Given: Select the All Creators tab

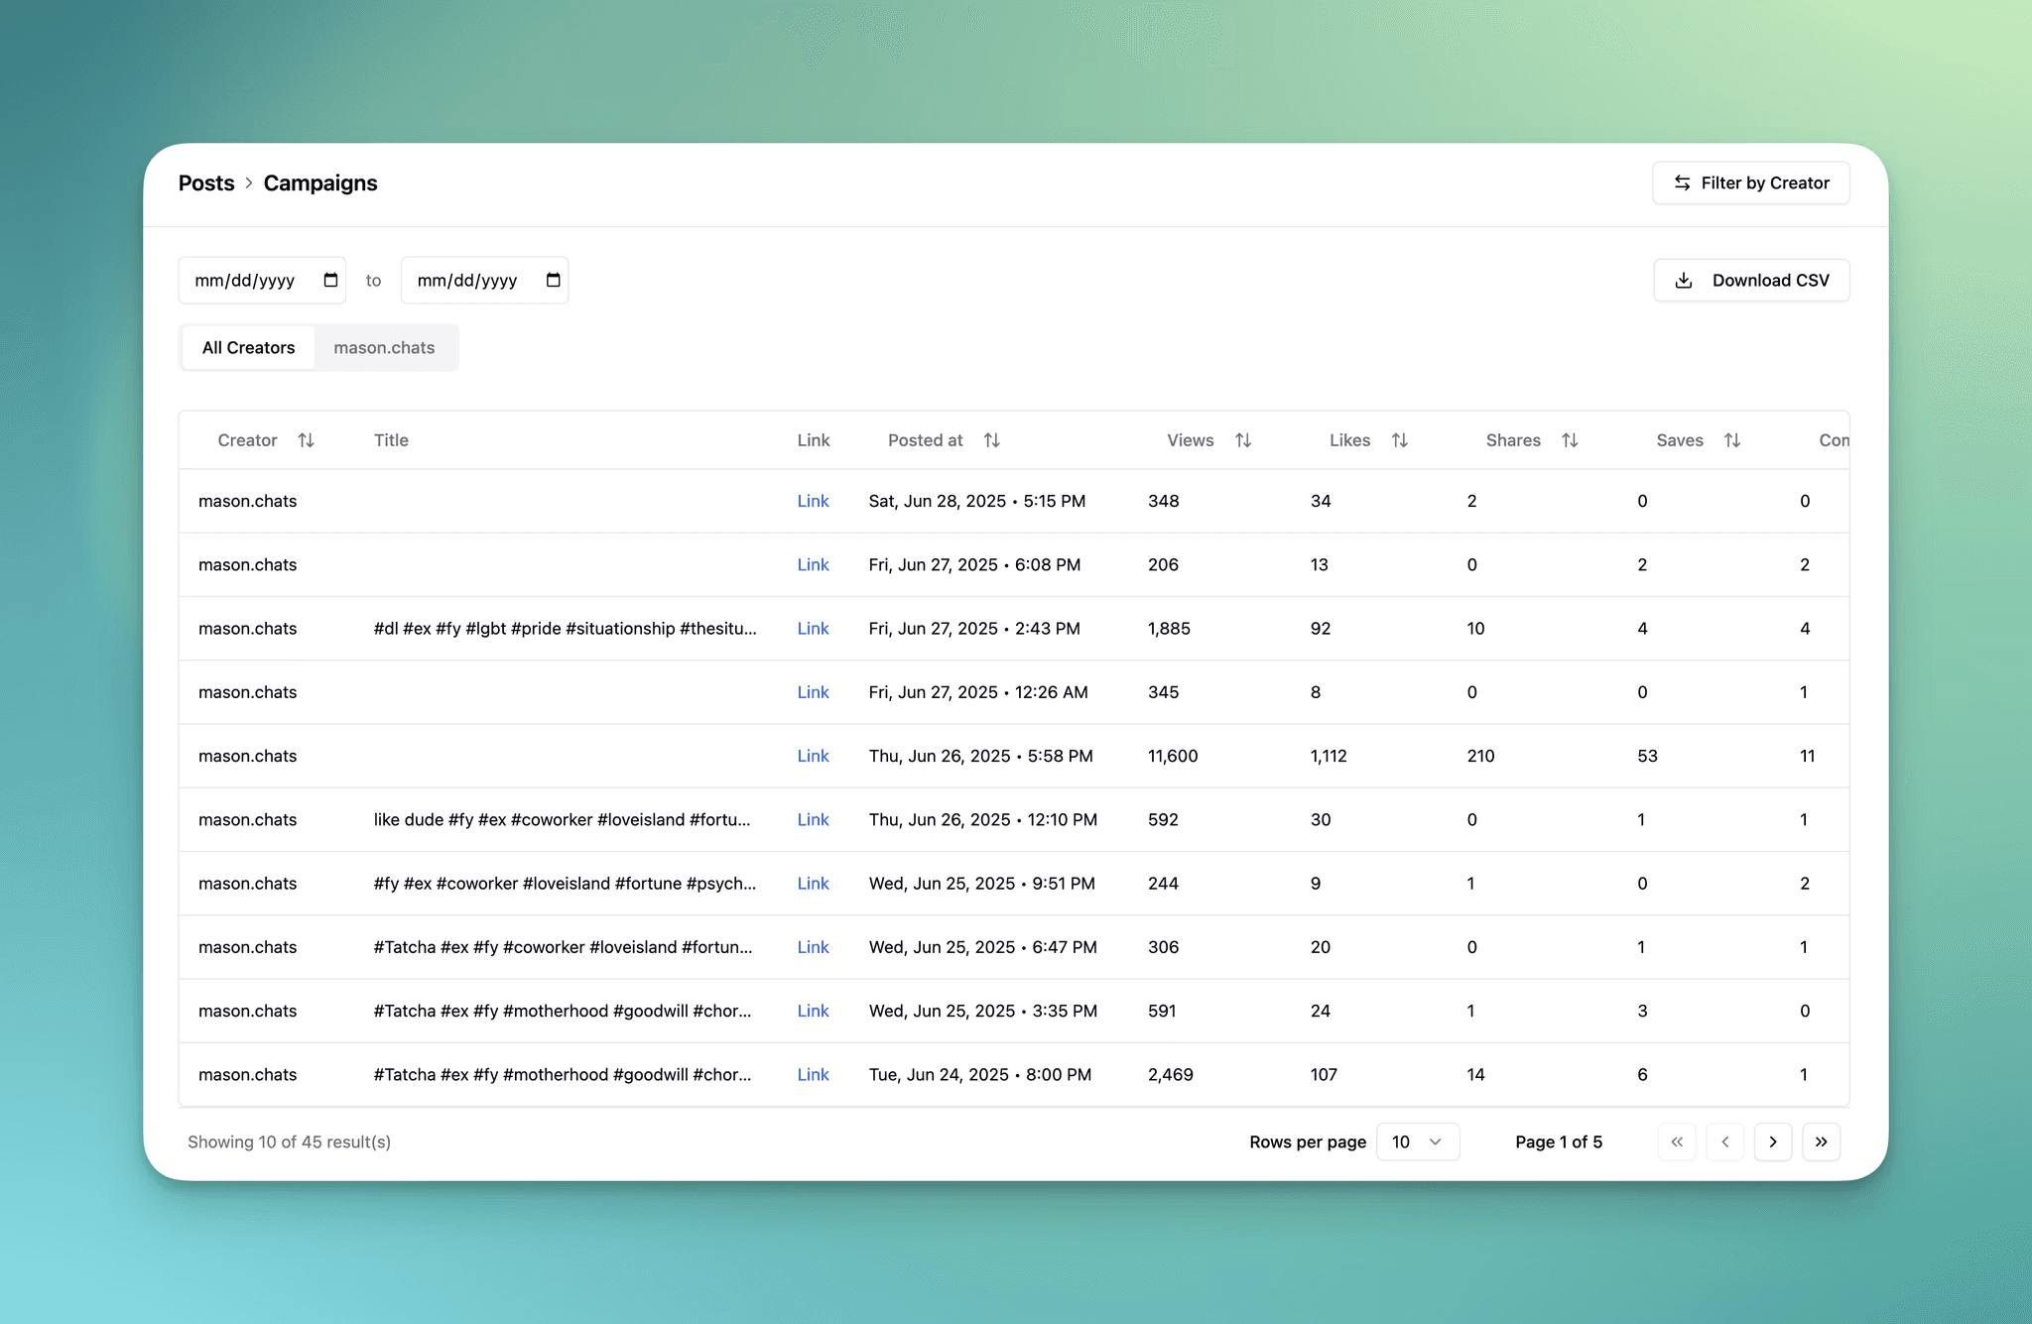Looking at the screenshot, I should (x=248, y=348).
